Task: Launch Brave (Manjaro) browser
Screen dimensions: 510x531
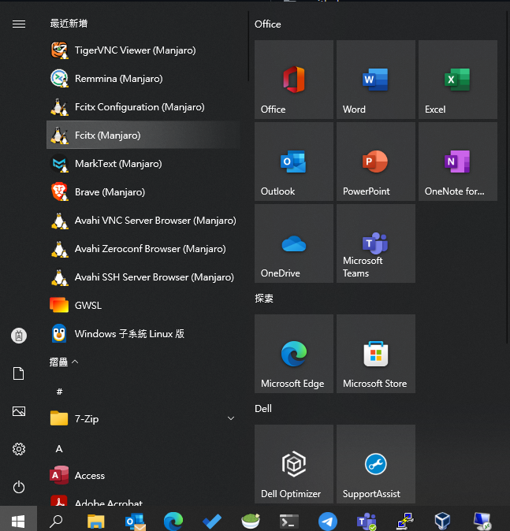Action: point(143,191)
